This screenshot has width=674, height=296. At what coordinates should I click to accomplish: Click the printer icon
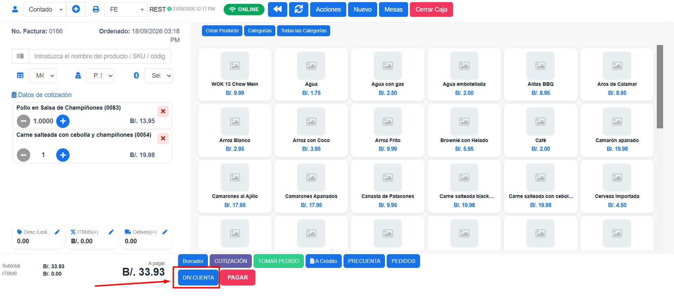[x=96, y=9]
